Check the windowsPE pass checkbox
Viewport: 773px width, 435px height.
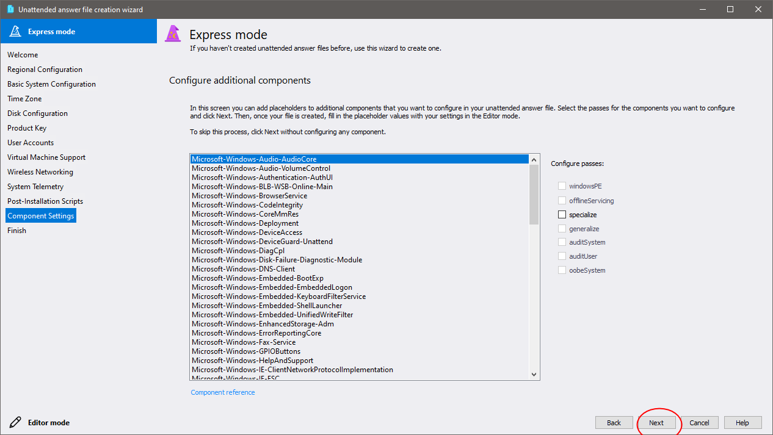click(x=562, y=186)
